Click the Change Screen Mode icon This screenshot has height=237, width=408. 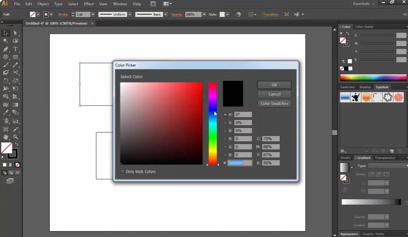(x=10, y=181)
